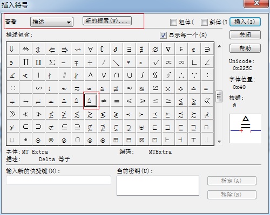
Task: Select the approximately-equal ≅ symbol
Action: [x=104, y=88]
